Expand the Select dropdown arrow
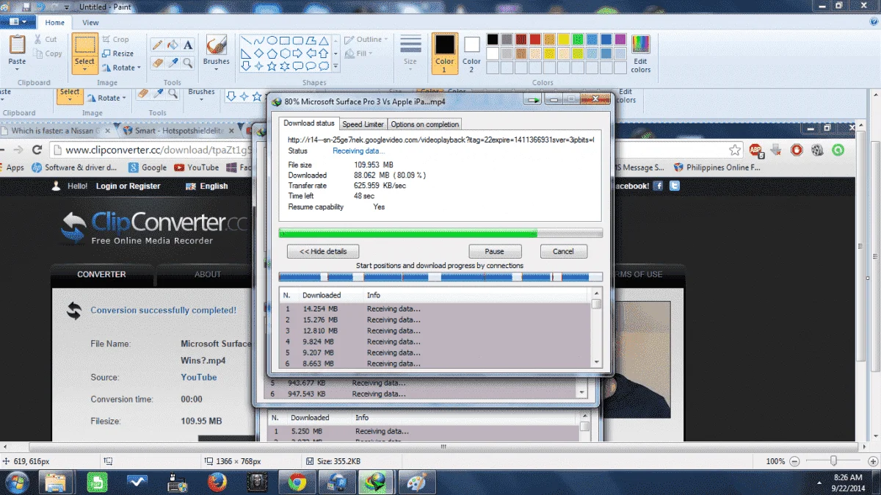Screen dimensions: 881x495 pos(84,70)
